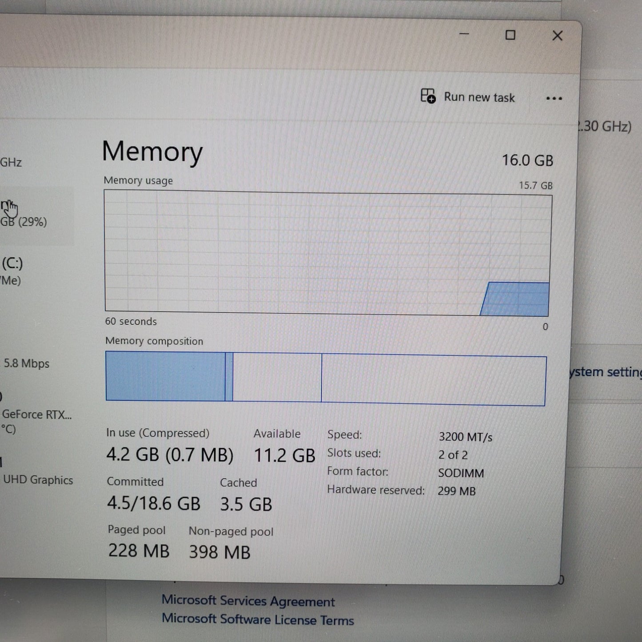Click the 16.0 GB total value
642x642 pixels.
[527, 160]
